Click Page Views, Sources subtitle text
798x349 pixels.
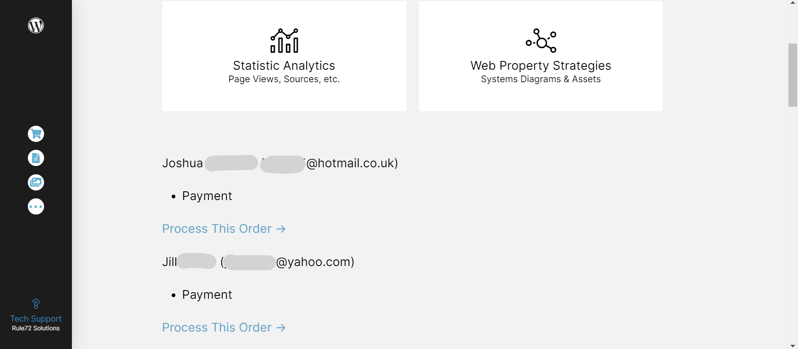284,79
